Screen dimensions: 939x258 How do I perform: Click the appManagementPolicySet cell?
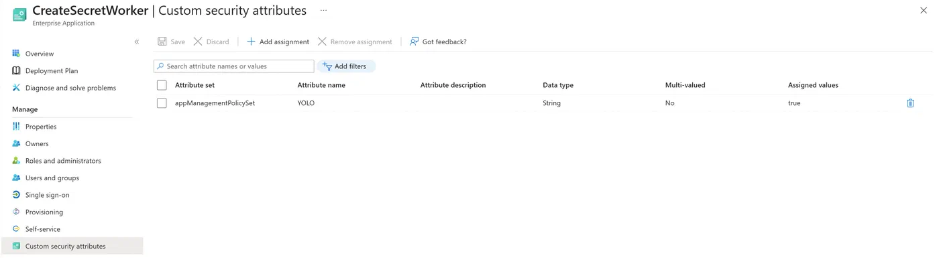click(x=215, y=103)
